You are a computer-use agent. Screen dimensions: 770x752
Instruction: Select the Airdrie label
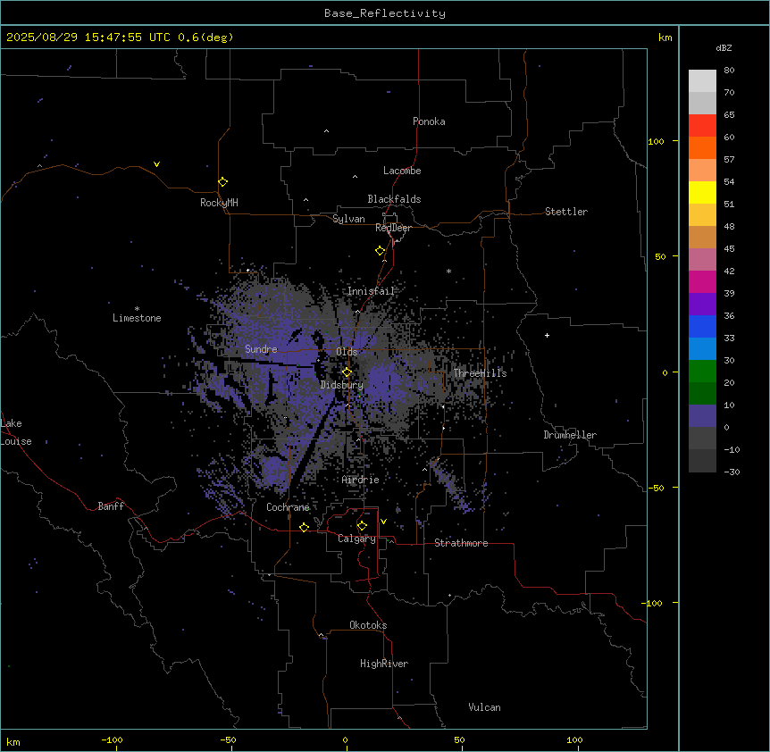tap(361, 480)
